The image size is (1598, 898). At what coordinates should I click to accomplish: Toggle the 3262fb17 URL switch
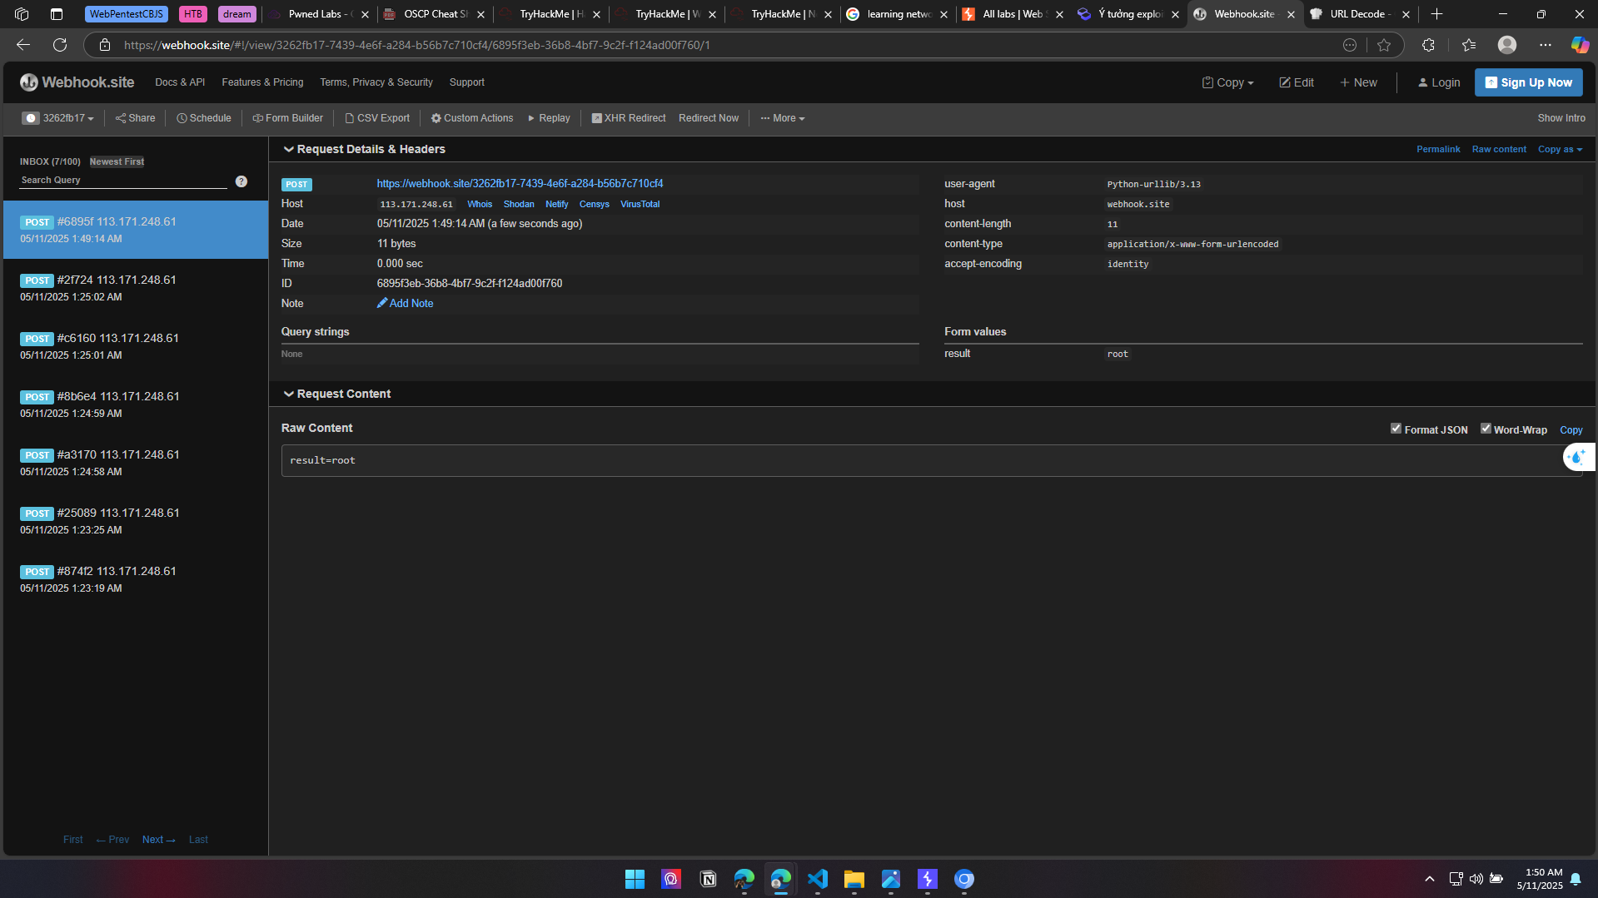click(31, 118)
